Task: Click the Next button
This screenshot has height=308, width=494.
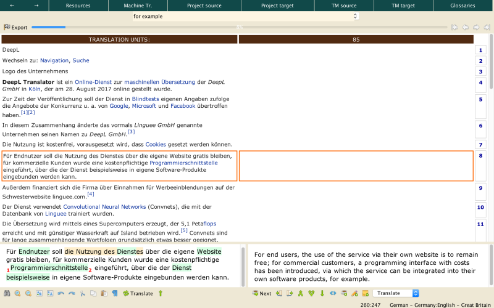Action: coord(262,293)
